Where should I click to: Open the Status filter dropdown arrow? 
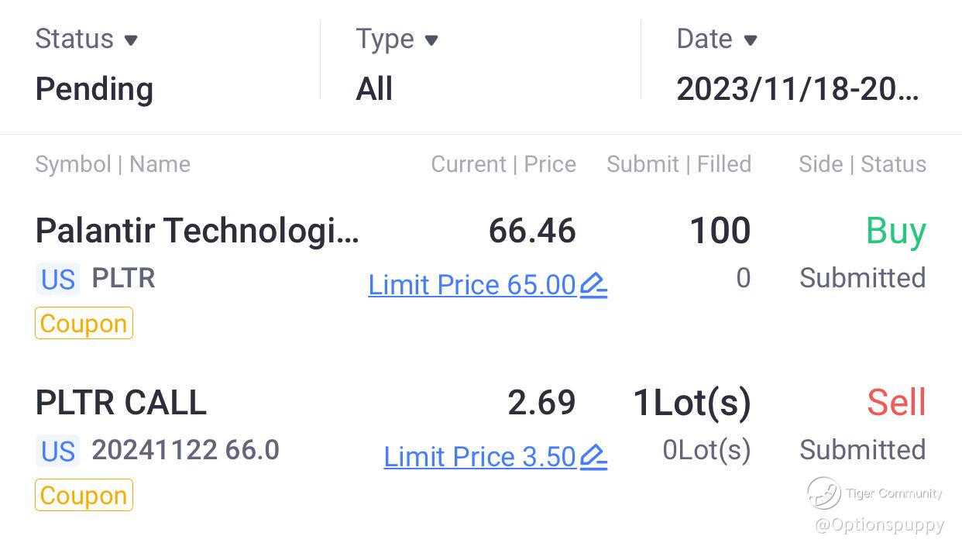coord(131,39)
